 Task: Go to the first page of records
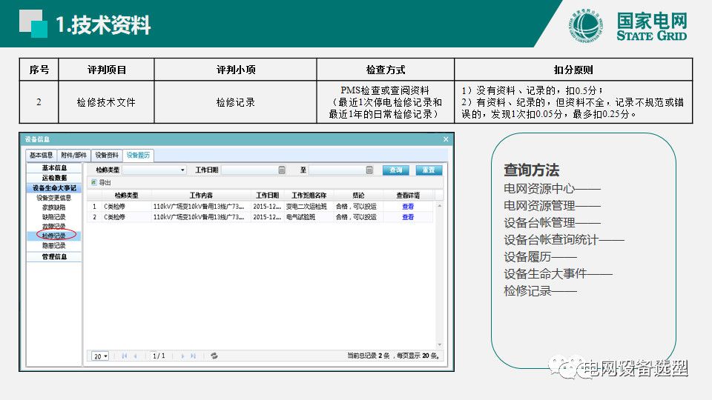click(125, 356)
